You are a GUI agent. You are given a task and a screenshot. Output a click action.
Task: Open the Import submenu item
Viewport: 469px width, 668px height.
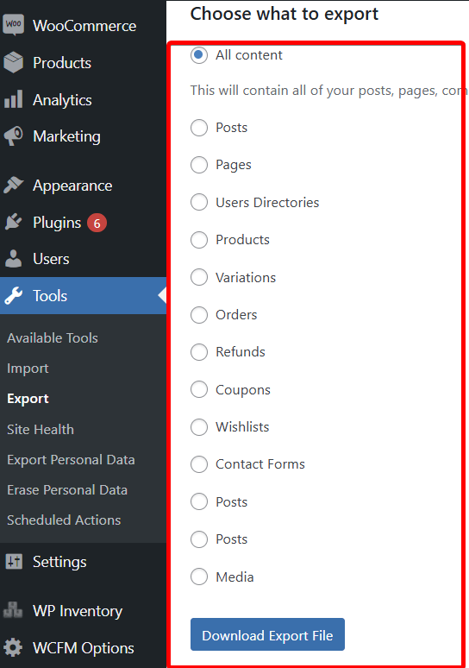point(28,369)
